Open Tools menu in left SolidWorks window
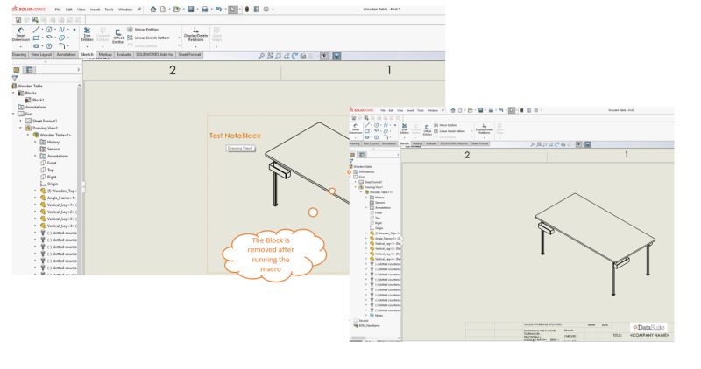The width and height of the screenshot is (701, 369). [109, 10]
